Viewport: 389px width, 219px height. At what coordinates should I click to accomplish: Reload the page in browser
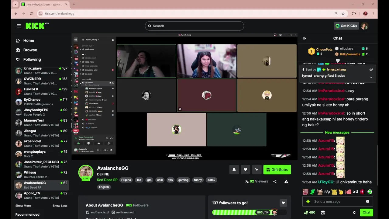(x=31, y=13)
